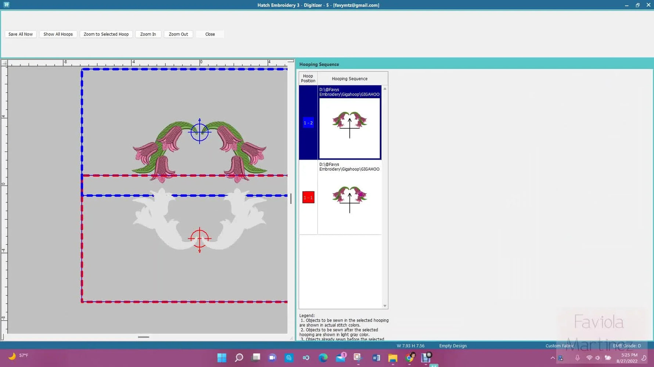
Task: Open the Windows Start menu
Action: coord(222,358)
